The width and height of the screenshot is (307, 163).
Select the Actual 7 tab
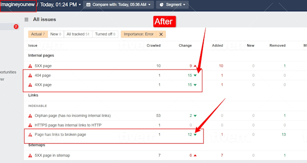point(38,34)
